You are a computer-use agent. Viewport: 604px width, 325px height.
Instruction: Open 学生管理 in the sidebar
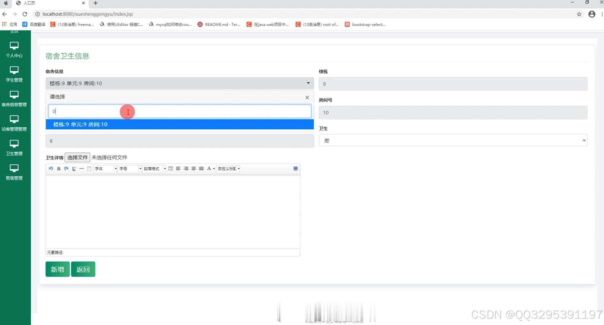point(14,74)
